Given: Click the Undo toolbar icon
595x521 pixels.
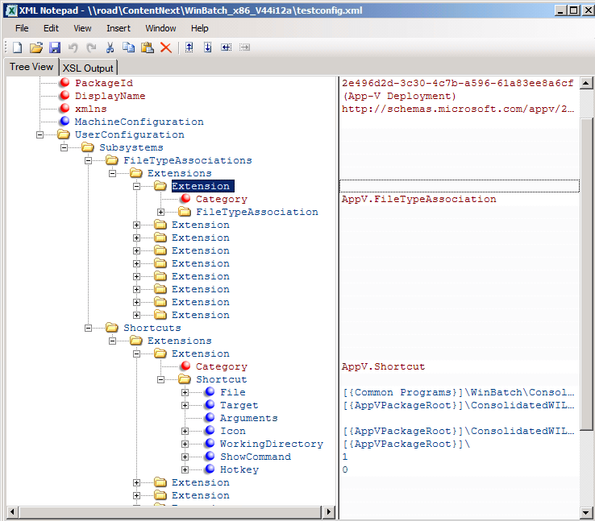Looking at the screenshot, I should (73, 48).
